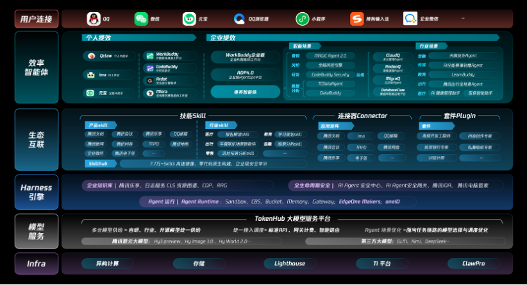This screenshot has height=285, width=527.
Task: Click the UI设计师 plugin pill
Action: coord(437,157)
